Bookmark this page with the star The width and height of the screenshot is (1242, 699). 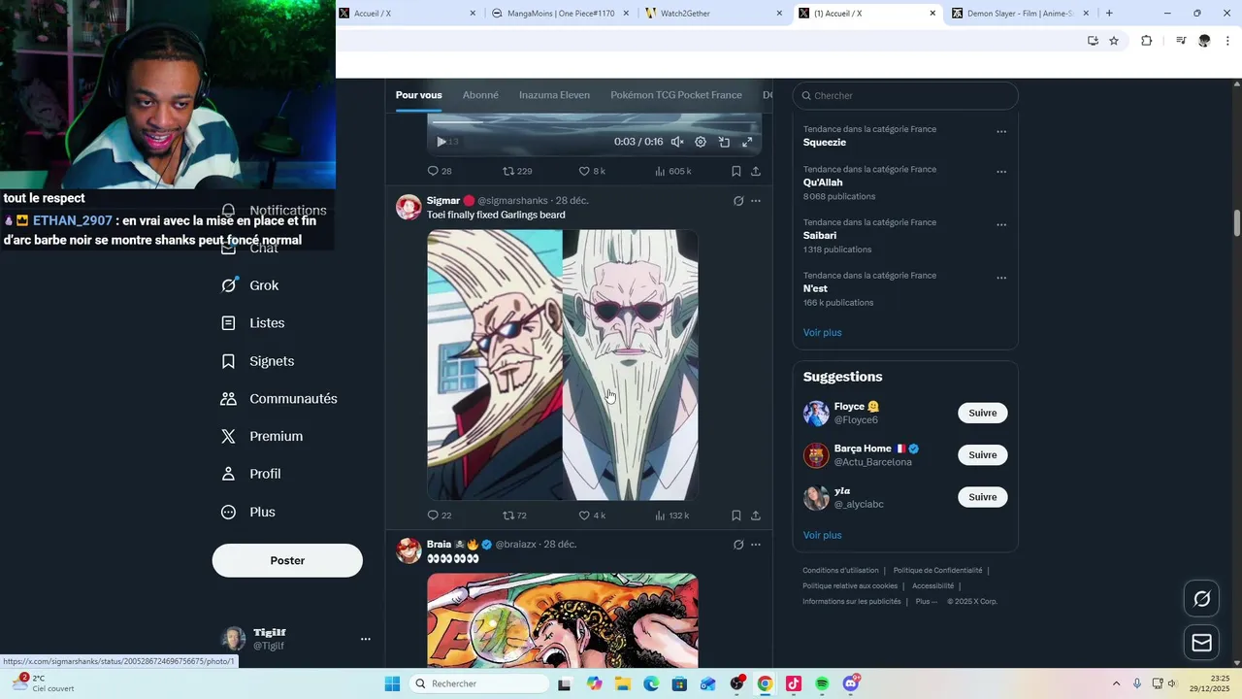[1114, 41]
